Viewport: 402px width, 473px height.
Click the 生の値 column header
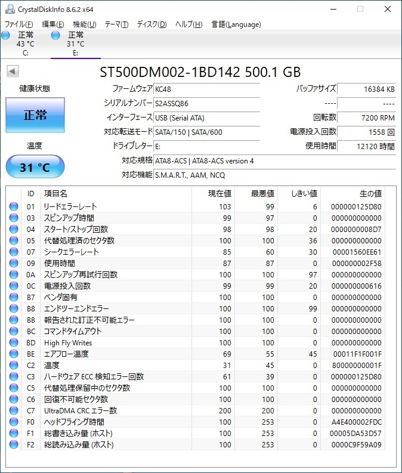(353, 193)
